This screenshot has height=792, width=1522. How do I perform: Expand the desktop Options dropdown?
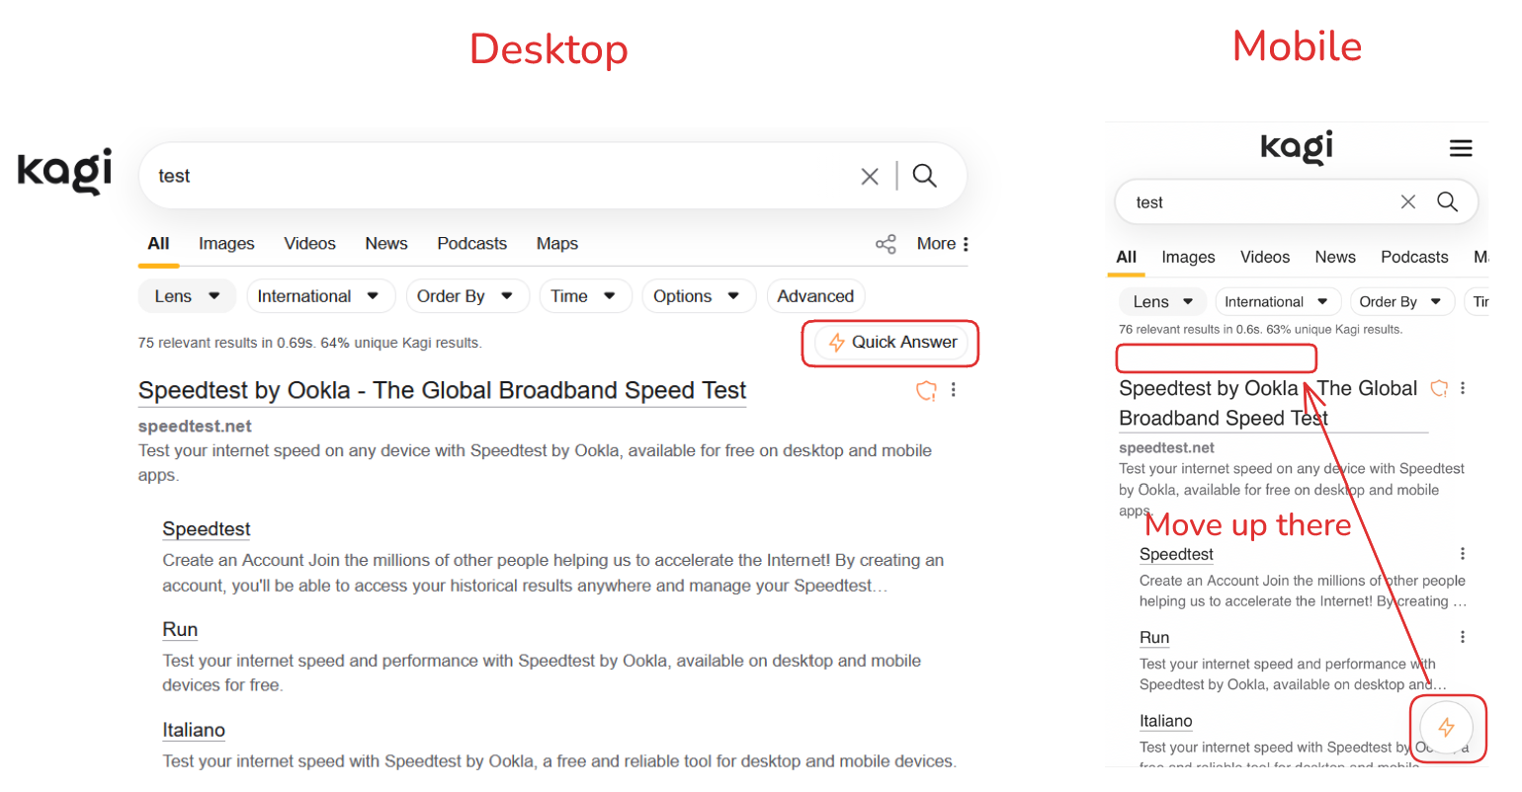coord(698,296)
